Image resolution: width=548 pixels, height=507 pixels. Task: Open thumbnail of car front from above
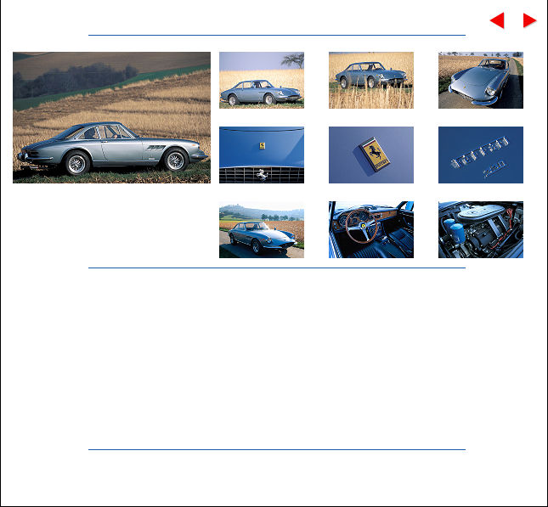tap(481, 80)
